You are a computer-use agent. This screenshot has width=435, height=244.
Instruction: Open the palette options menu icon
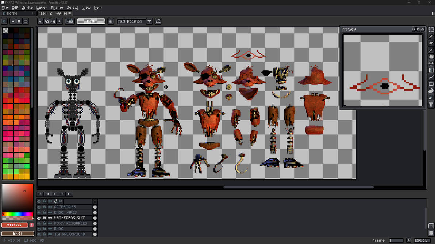(26, 21)
